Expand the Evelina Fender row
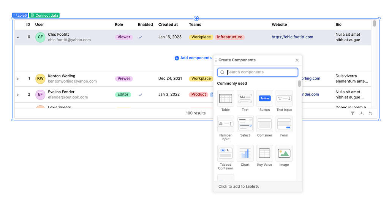The width and height of the screenshot is (389, 203). pos(18,95)
